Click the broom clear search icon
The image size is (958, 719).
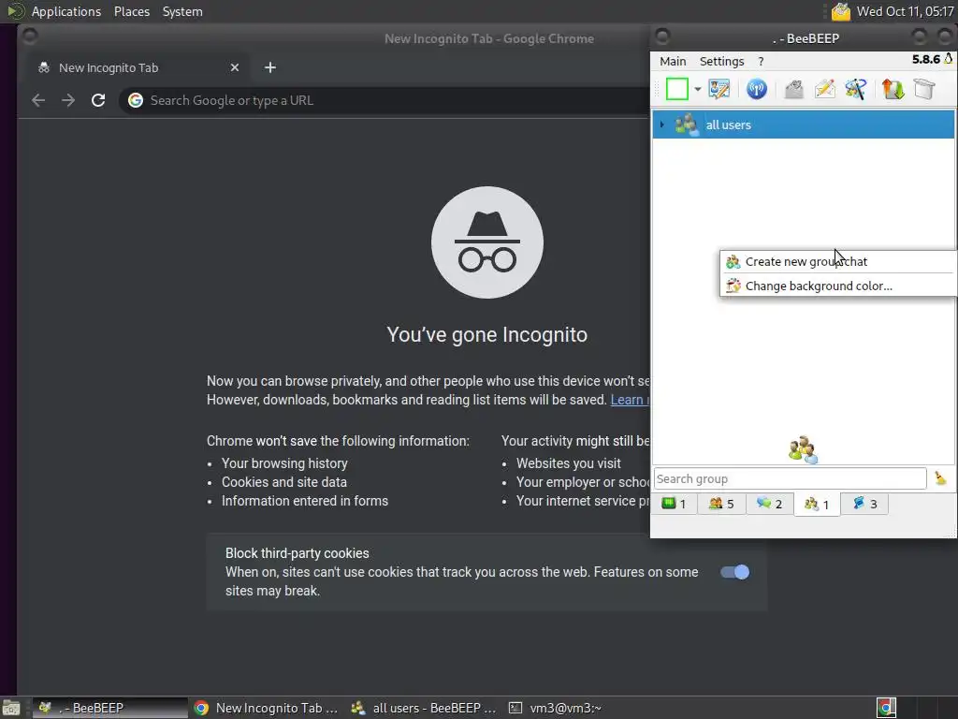(x=941, y=478)
